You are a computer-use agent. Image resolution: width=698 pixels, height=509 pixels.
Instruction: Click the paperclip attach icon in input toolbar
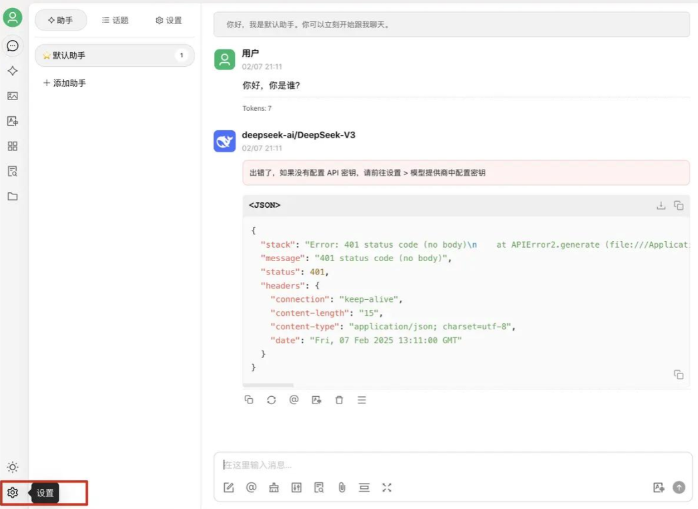(342, 488)
